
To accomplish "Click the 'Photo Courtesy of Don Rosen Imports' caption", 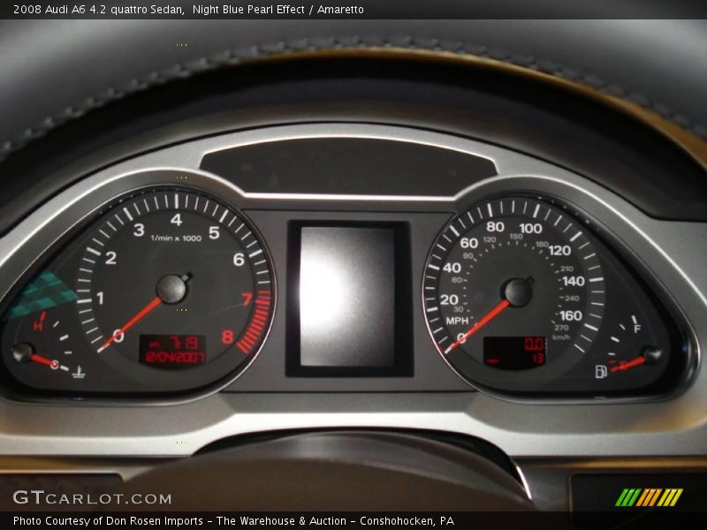I will tap(108, 521).
